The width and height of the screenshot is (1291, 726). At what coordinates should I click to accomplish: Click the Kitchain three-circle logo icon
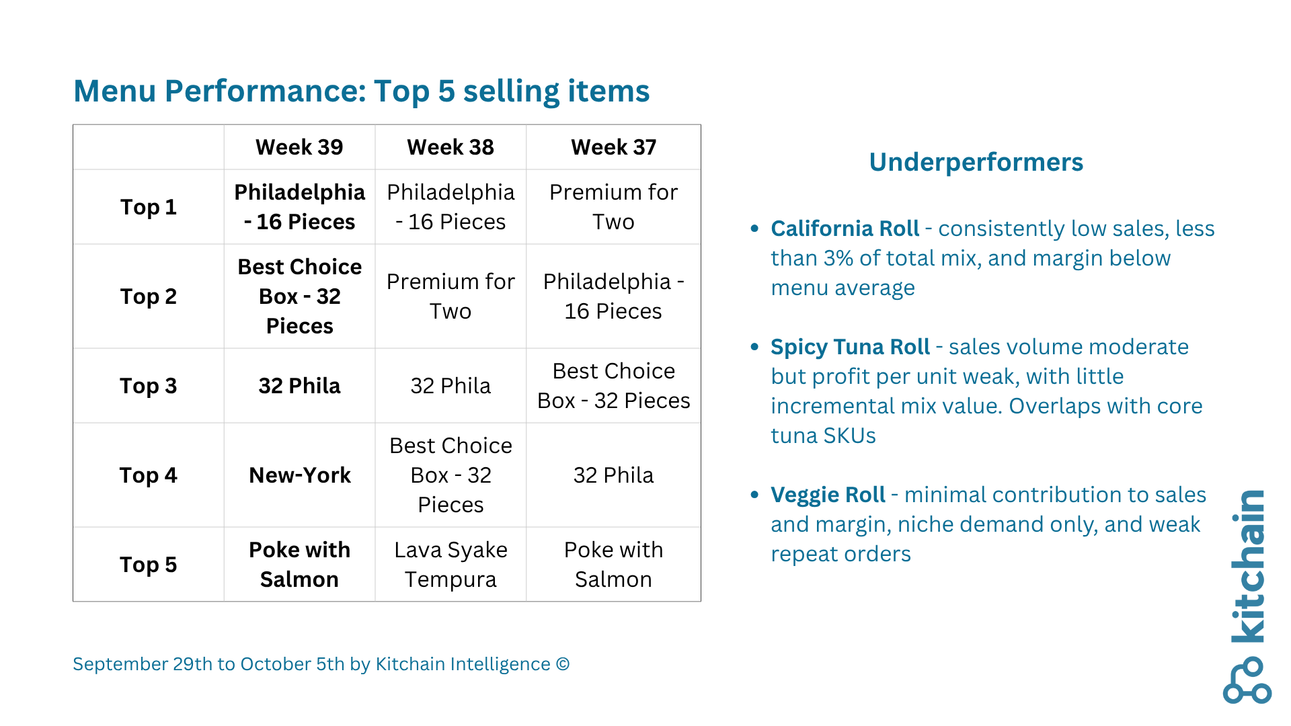click(1247, 680)
